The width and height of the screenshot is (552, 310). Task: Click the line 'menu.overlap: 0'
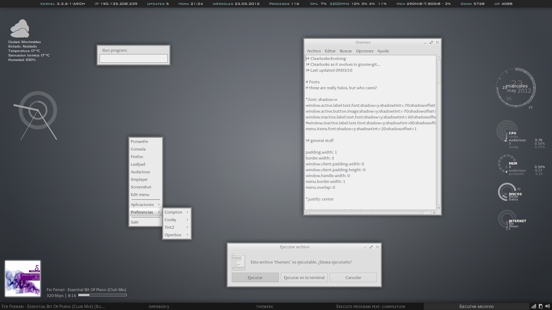320,187
